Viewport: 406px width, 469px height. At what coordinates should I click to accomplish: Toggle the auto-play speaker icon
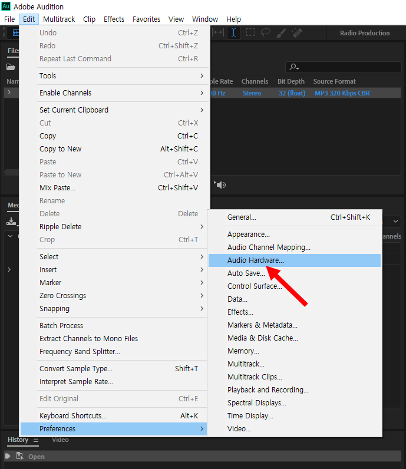tap(220, 185)
